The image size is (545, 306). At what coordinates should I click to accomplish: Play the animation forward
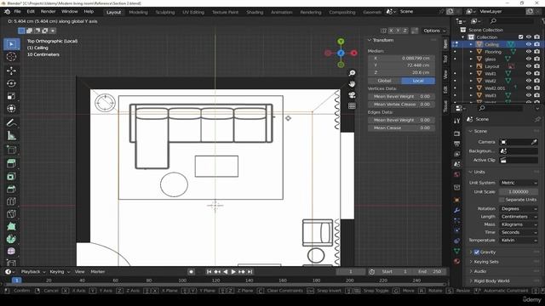pos(233,272)
